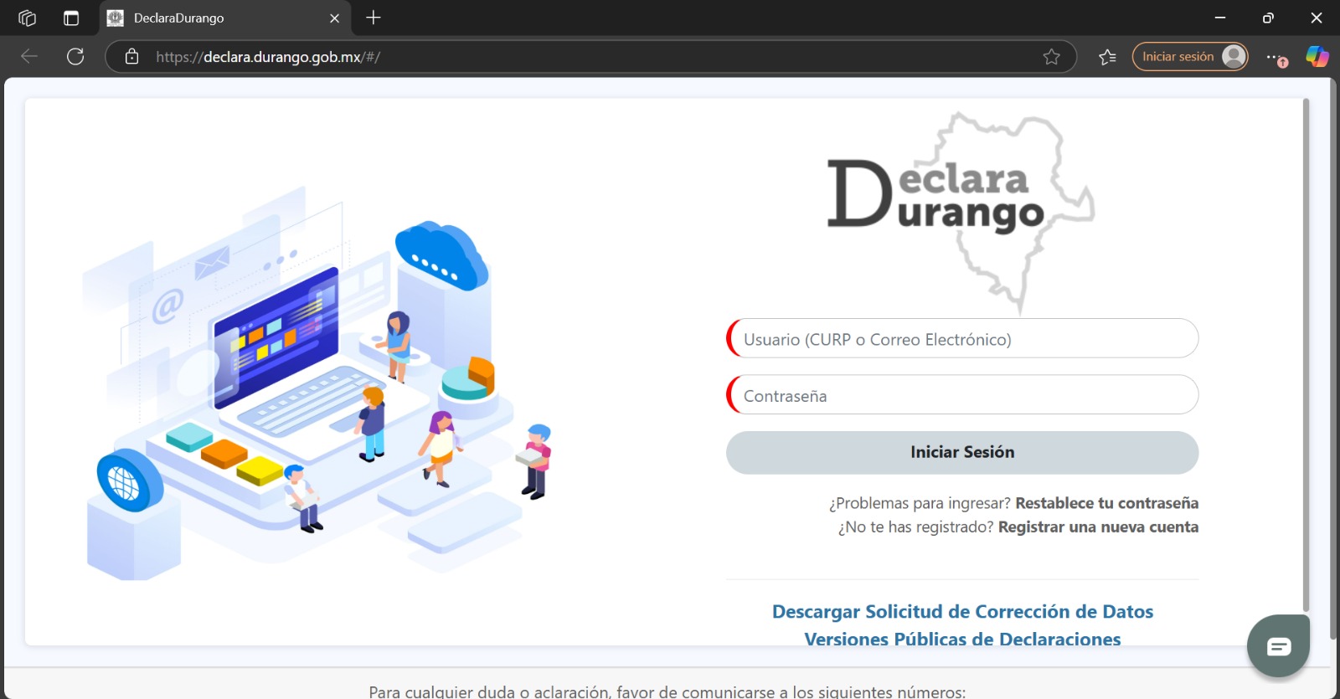1340x699 pixels.
Task: Open the favorites list icon
Action: click(1107, 57)
